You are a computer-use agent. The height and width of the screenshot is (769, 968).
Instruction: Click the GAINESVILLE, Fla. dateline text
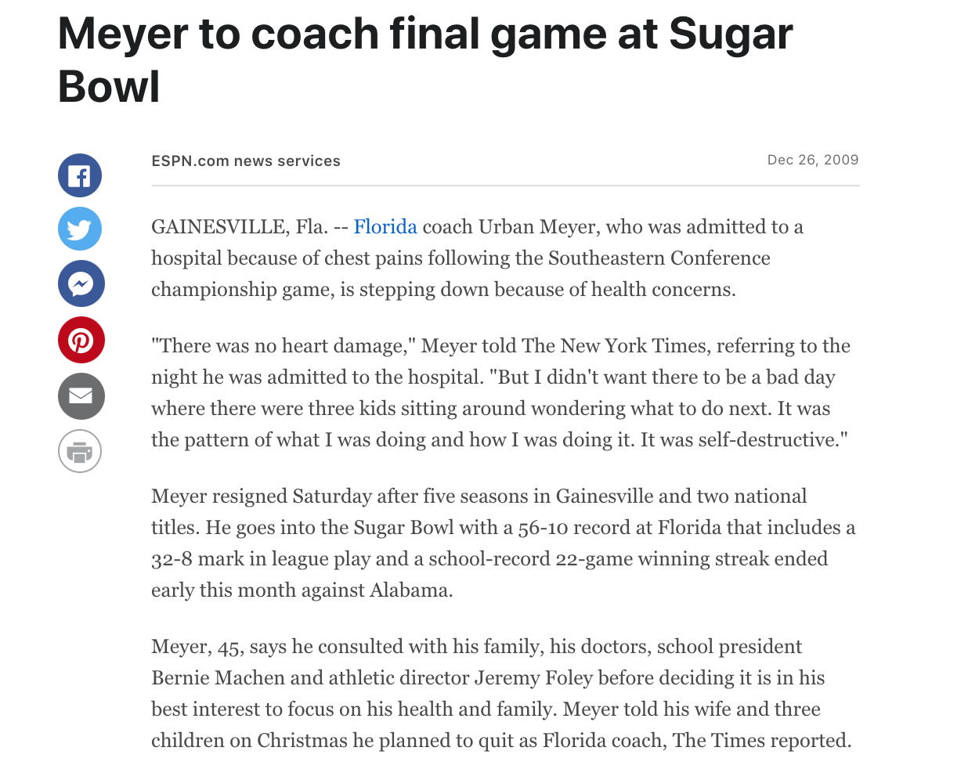coord(240,227)
